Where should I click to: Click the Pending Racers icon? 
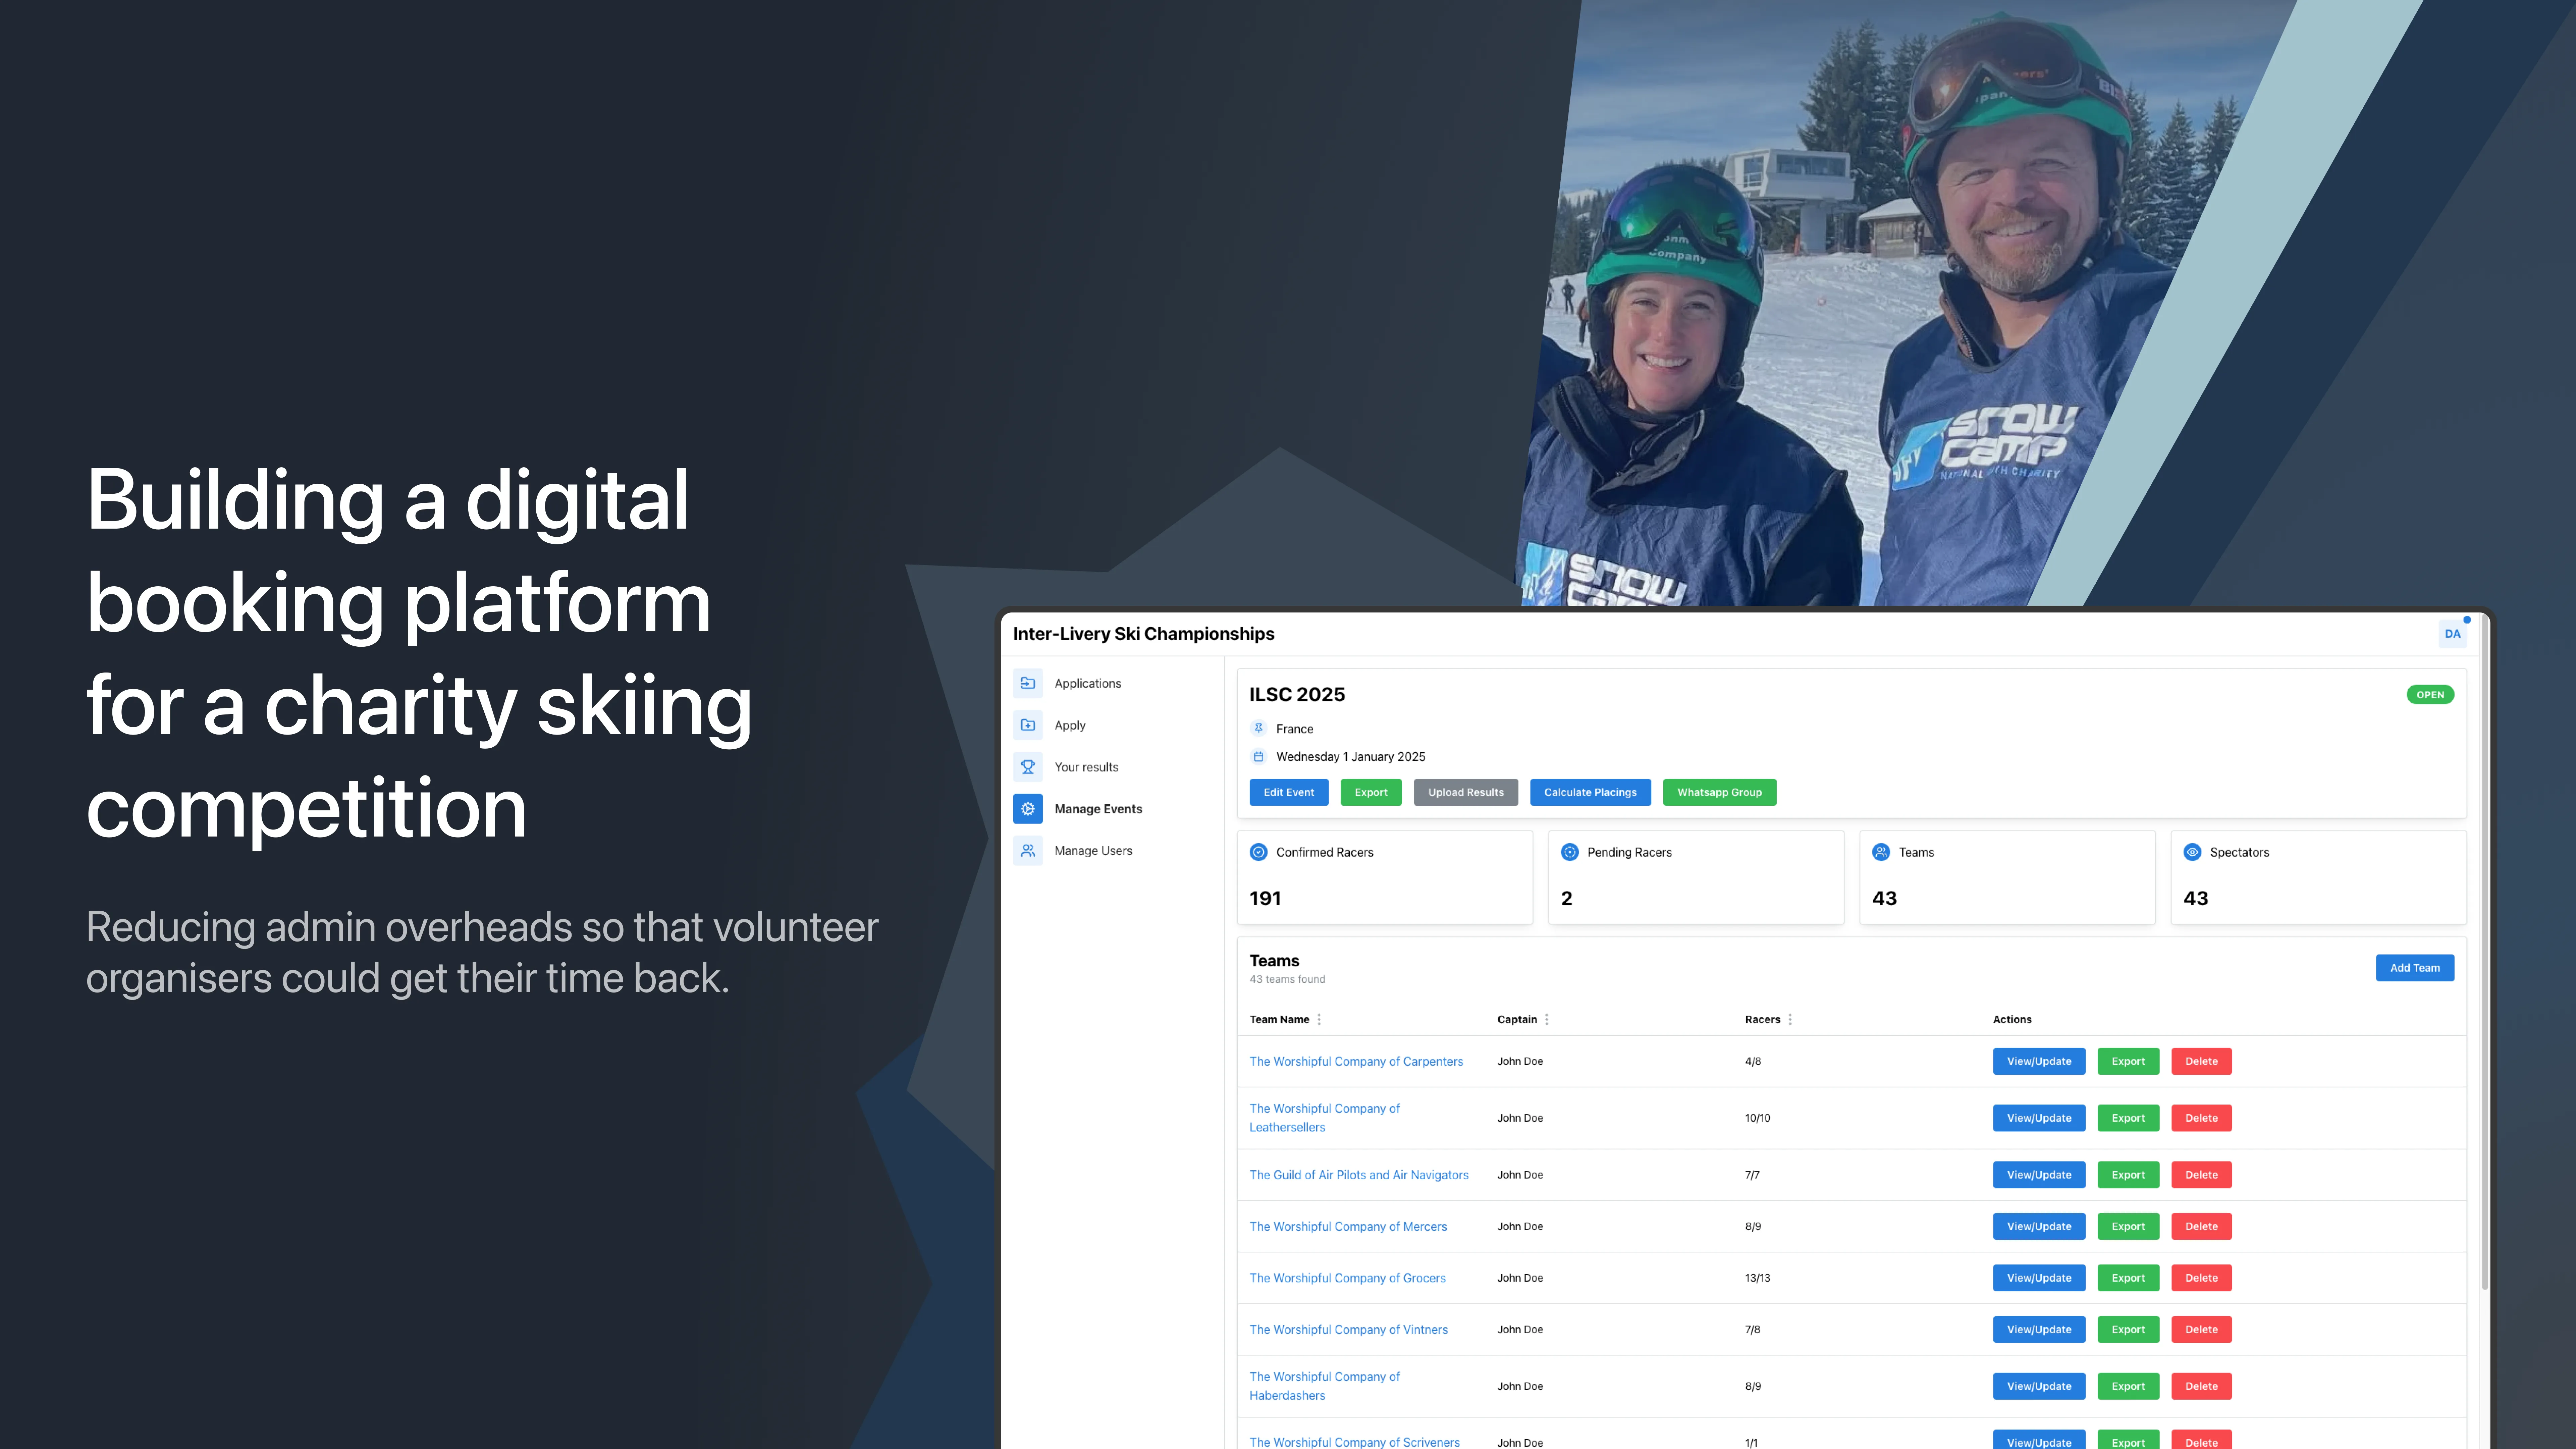(x=1570, y=852)
